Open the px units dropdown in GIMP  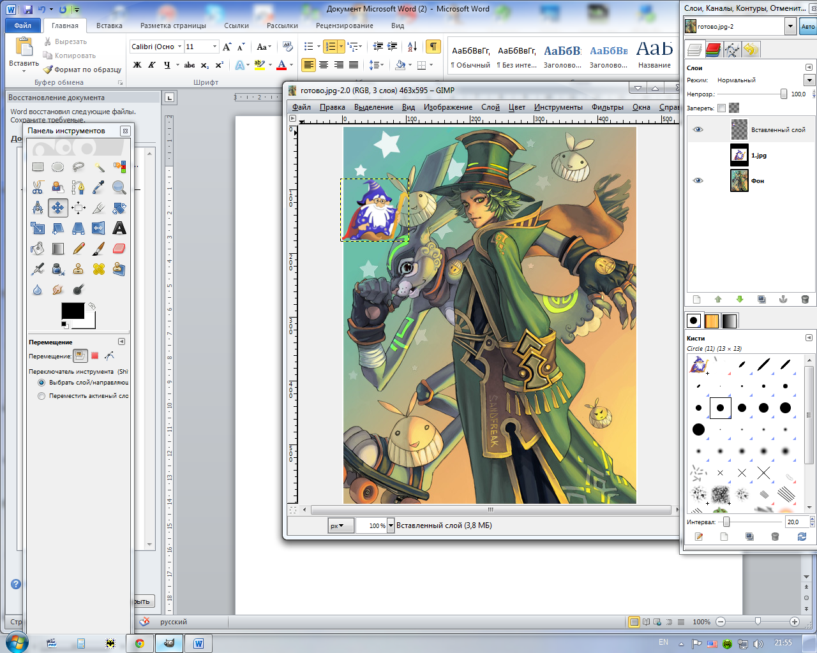point(341,525)
